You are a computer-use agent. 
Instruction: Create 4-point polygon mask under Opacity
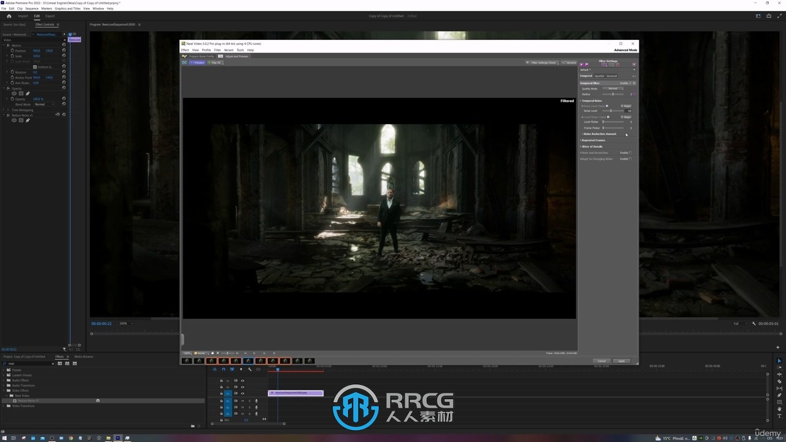21,93
